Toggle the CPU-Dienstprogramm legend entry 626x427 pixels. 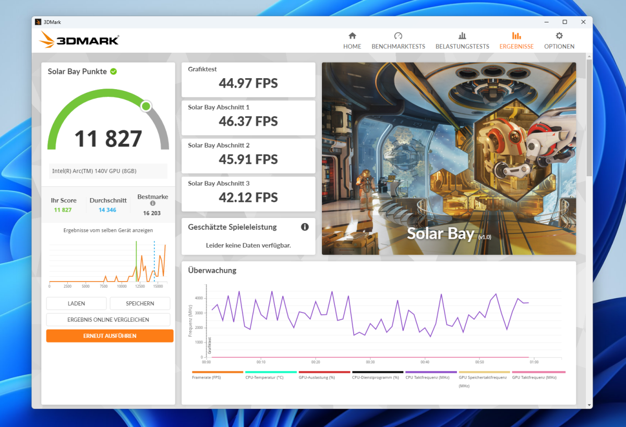378,375
